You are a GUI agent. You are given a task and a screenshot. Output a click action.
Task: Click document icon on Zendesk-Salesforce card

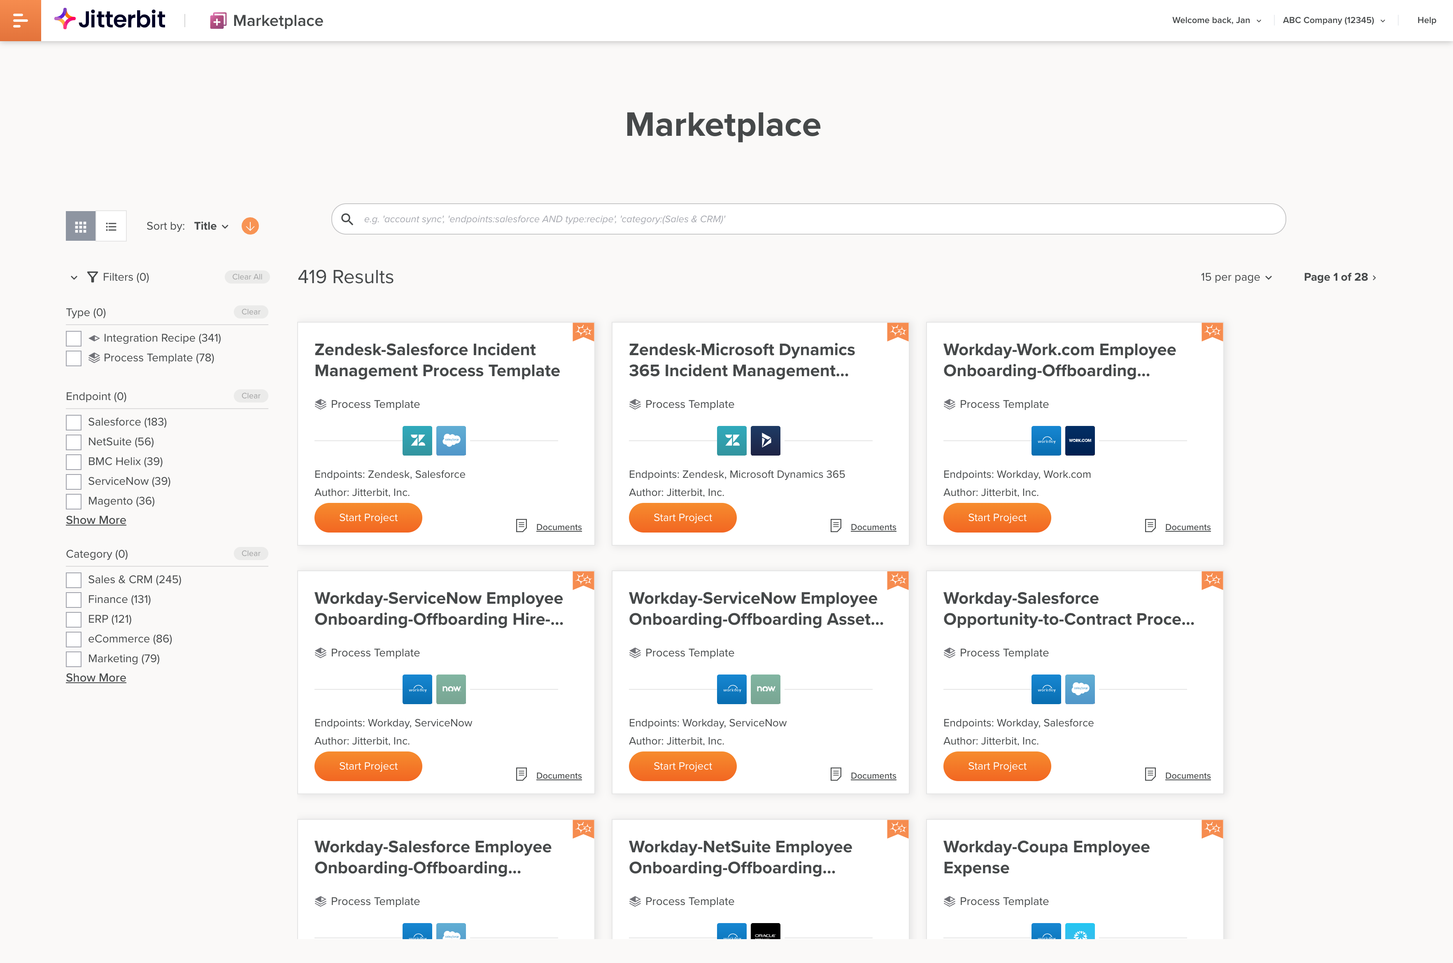click(522, 526)
